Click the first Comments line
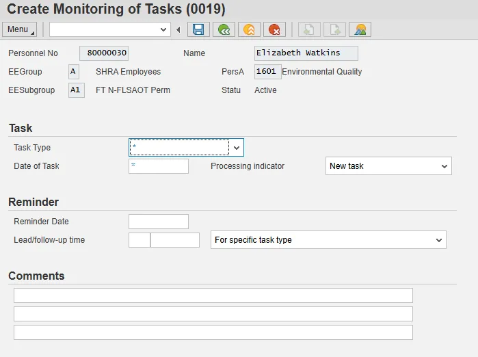Image resolution: width=478 pixels, height=357 pixels. pyautogui.click(x=213, y=295)
